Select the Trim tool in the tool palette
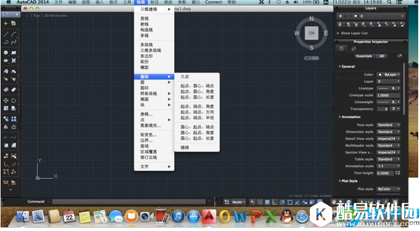 point(5,138)
